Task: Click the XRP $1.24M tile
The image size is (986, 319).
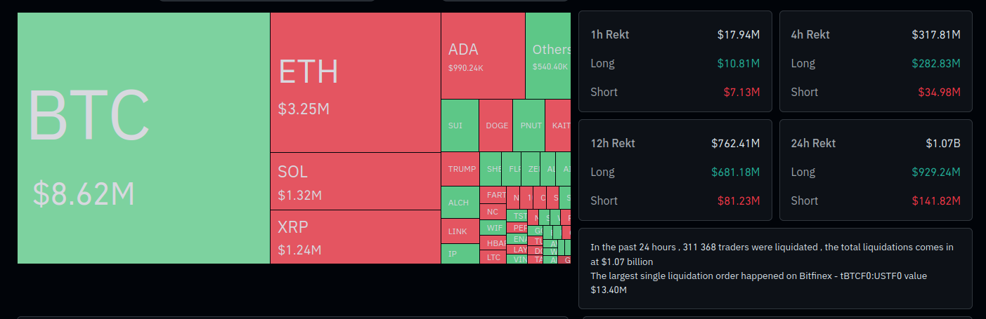Action: (355, 236)
